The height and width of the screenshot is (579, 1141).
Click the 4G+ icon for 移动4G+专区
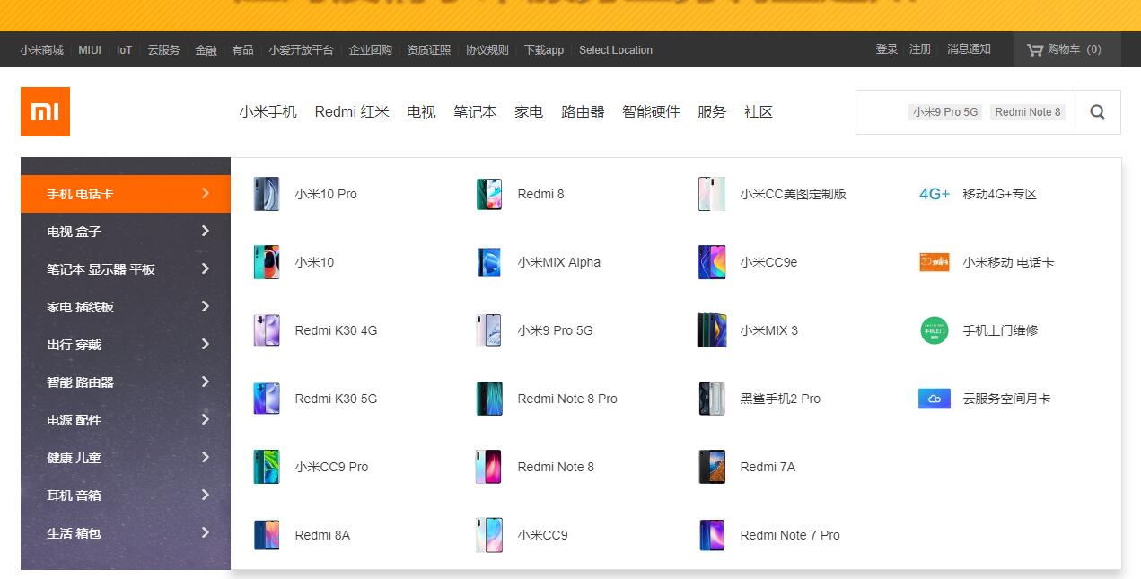tap(935, 194)
